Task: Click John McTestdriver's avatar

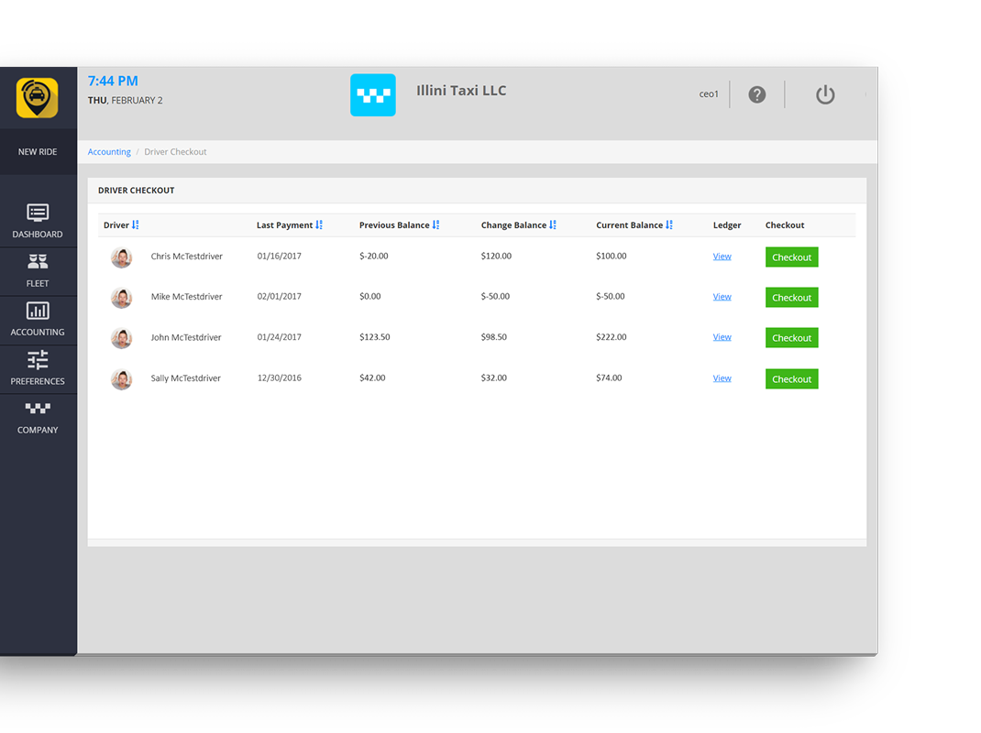Action: coord(121,338)
